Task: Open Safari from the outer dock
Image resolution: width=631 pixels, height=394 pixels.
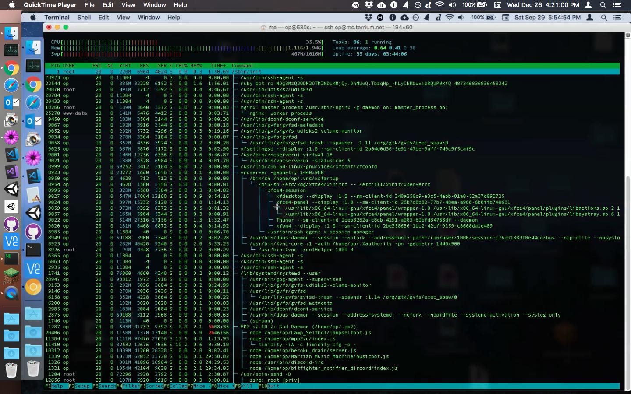Action: point(11,85)
